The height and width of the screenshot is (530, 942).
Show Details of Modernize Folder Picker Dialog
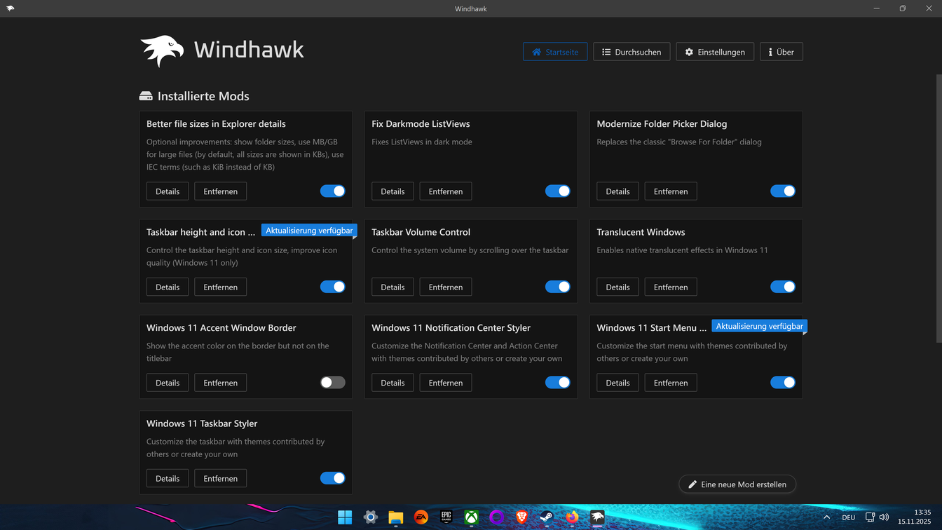[617, 191]
